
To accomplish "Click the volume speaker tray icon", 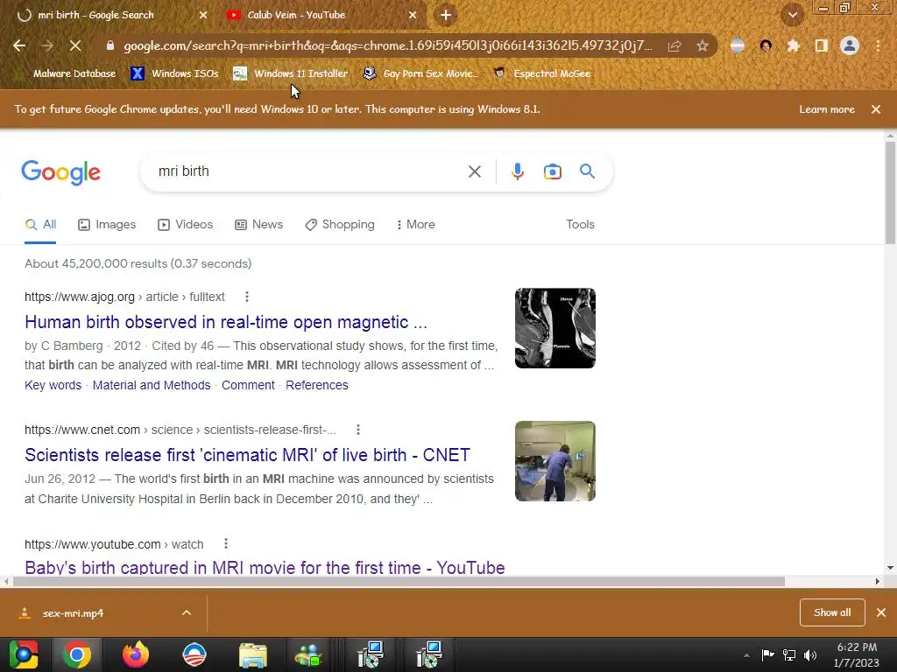I will [x=810, y=654].
